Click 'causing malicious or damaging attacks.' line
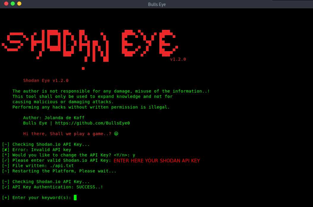 click(63, 102)
